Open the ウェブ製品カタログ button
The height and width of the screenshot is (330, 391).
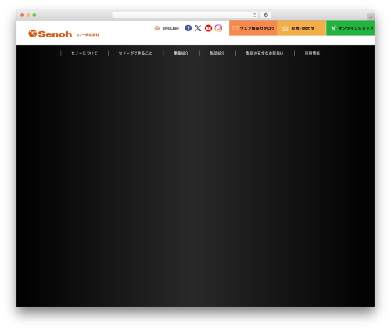point(253,28)
